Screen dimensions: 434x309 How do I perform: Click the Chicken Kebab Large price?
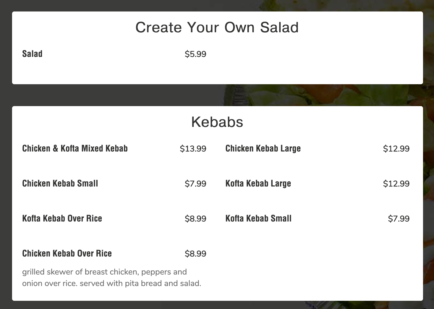click(396, 149)
